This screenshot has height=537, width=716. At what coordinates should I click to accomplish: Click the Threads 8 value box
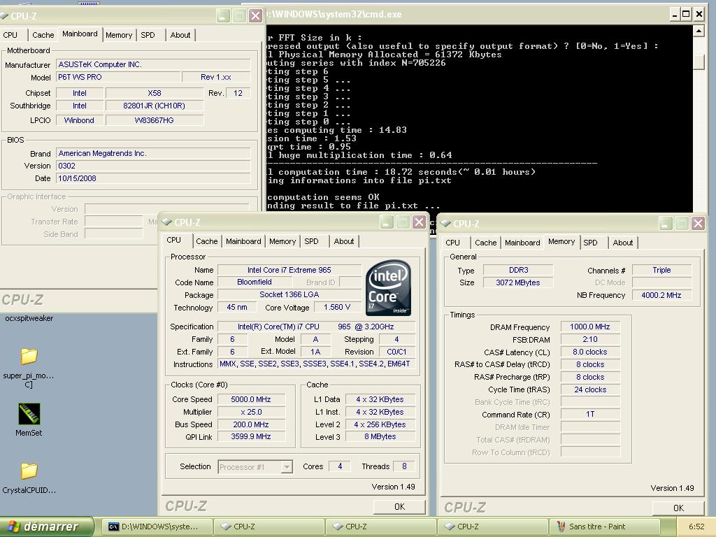[x=403, y=466]
